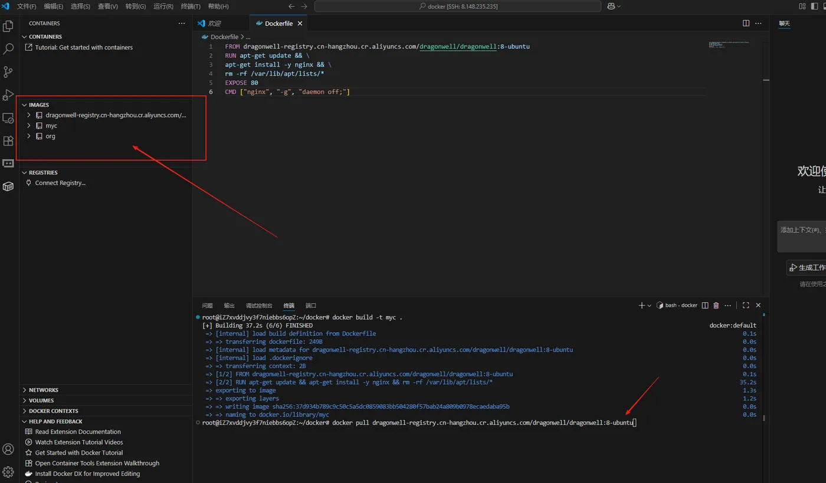
Task: Expand the myc image node
Action: [29, 126]
